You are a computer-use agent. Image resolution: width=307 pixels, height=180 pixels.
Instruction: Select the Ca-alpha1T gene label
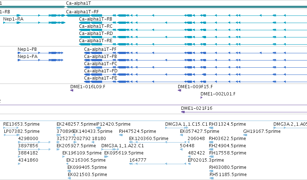(x=78, y=3)
